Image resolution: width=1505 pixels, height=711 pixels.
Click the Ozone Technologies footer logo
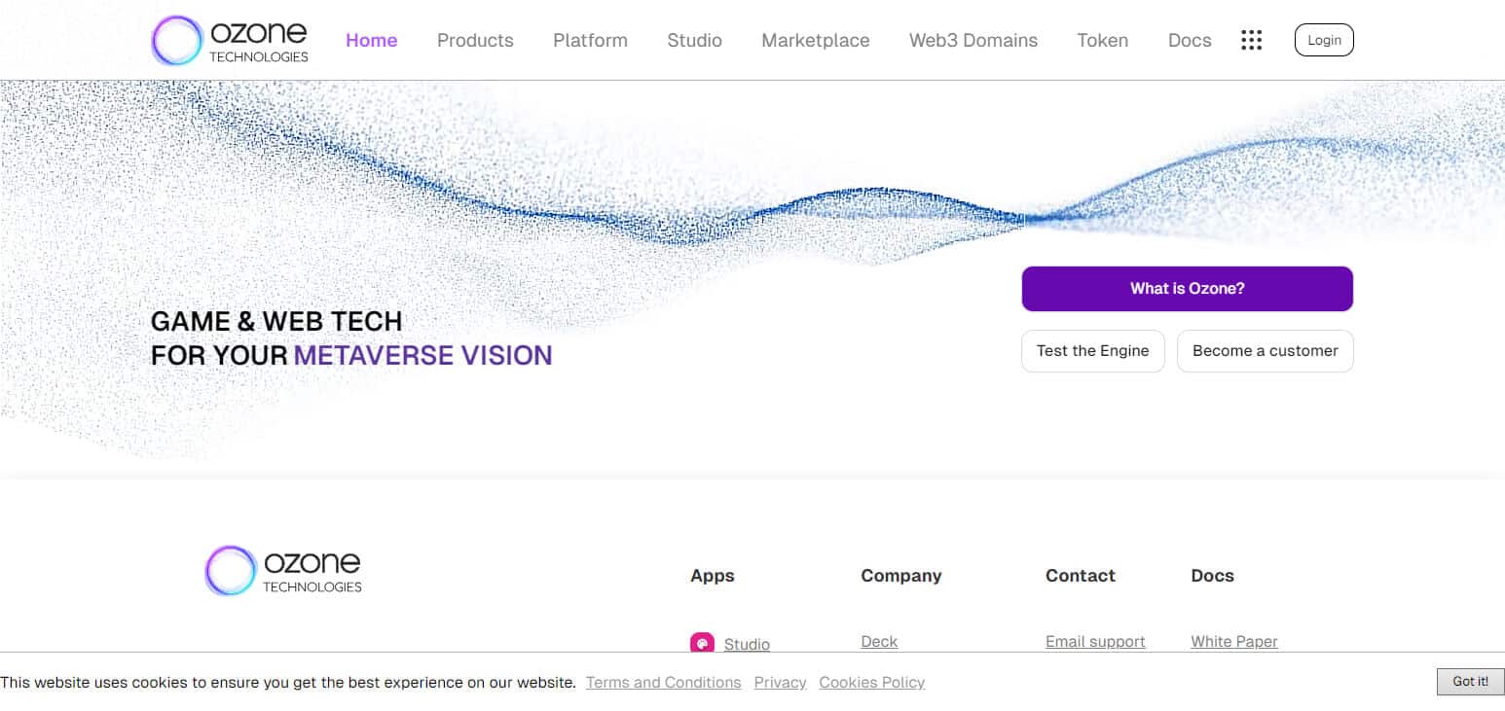(283, 570)
